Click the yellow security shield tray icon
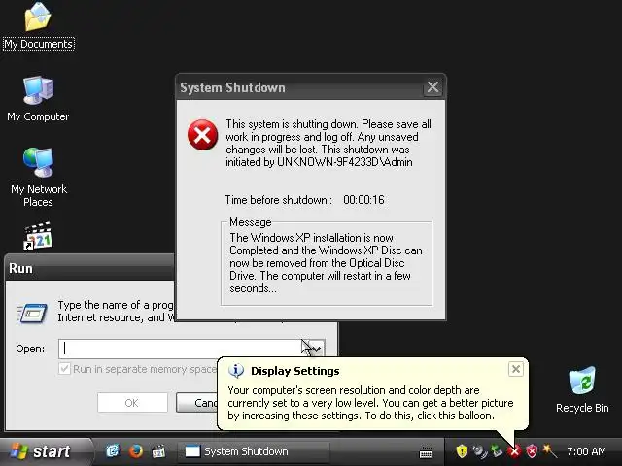This screenshot has width=622, height=466. coord(462,451)
